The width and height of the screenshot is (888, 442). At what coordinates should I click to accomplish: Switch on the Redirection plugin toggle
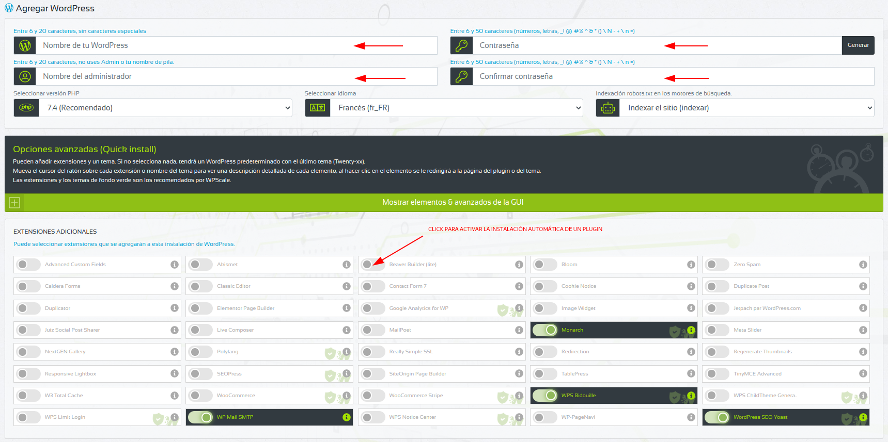click(x=545, y=352)
